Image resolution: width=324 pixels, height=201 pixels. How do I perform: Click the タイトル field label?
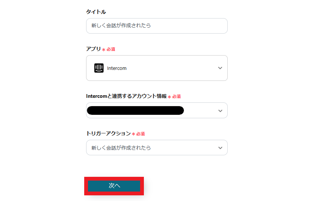pos(96,12)
